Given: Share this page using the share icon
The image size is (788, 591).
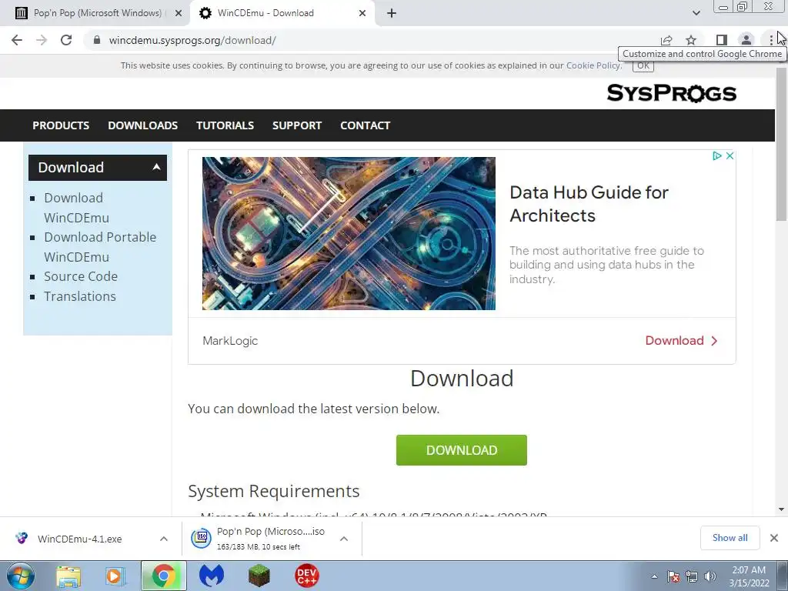Looking at the screenshot, I should pyautogui.click(x=666, y=40).
